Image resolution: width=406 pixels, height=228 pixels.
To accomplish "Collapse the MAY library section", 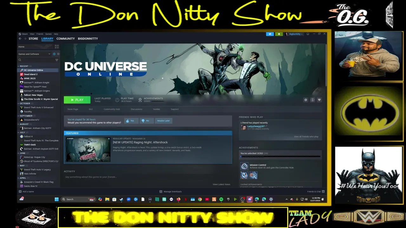I will 18,165.
